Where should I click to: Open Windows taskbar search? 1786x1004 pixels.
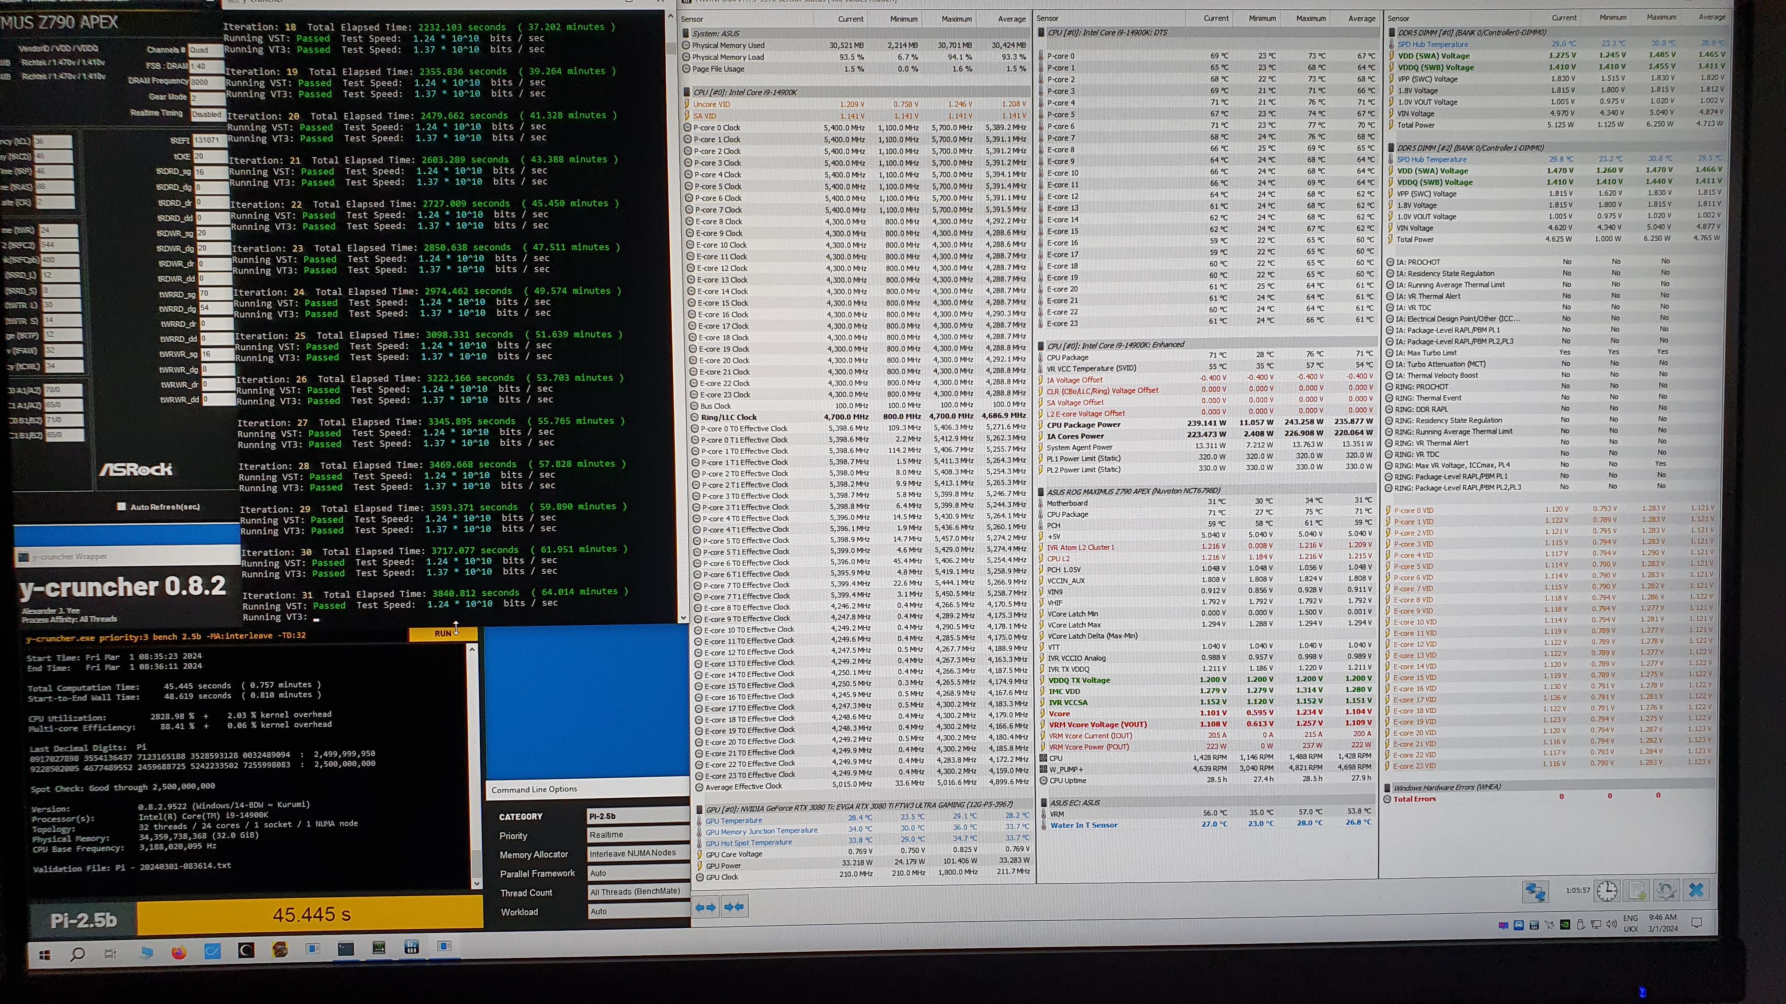[x=78, y=954]
